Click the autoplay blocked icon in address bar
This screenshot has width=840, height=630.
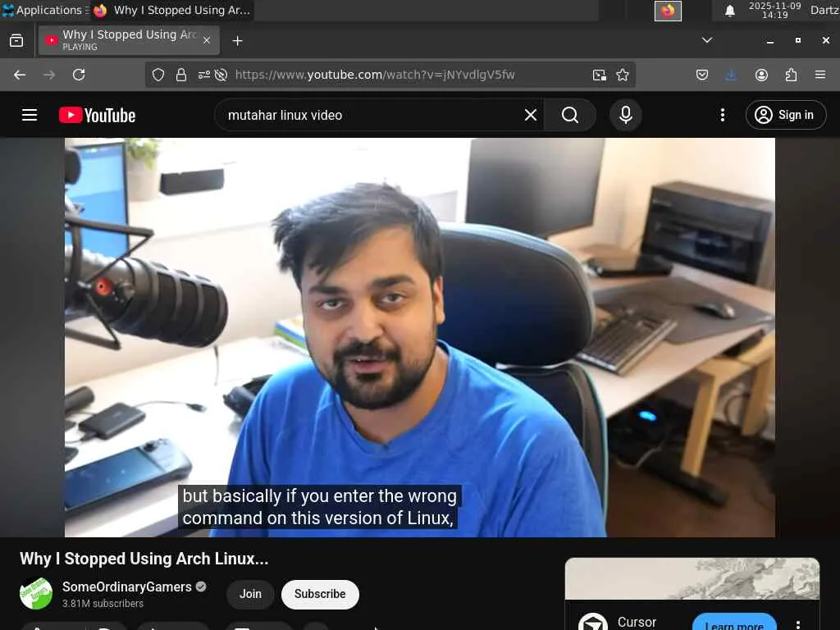(x=221, y=75)
